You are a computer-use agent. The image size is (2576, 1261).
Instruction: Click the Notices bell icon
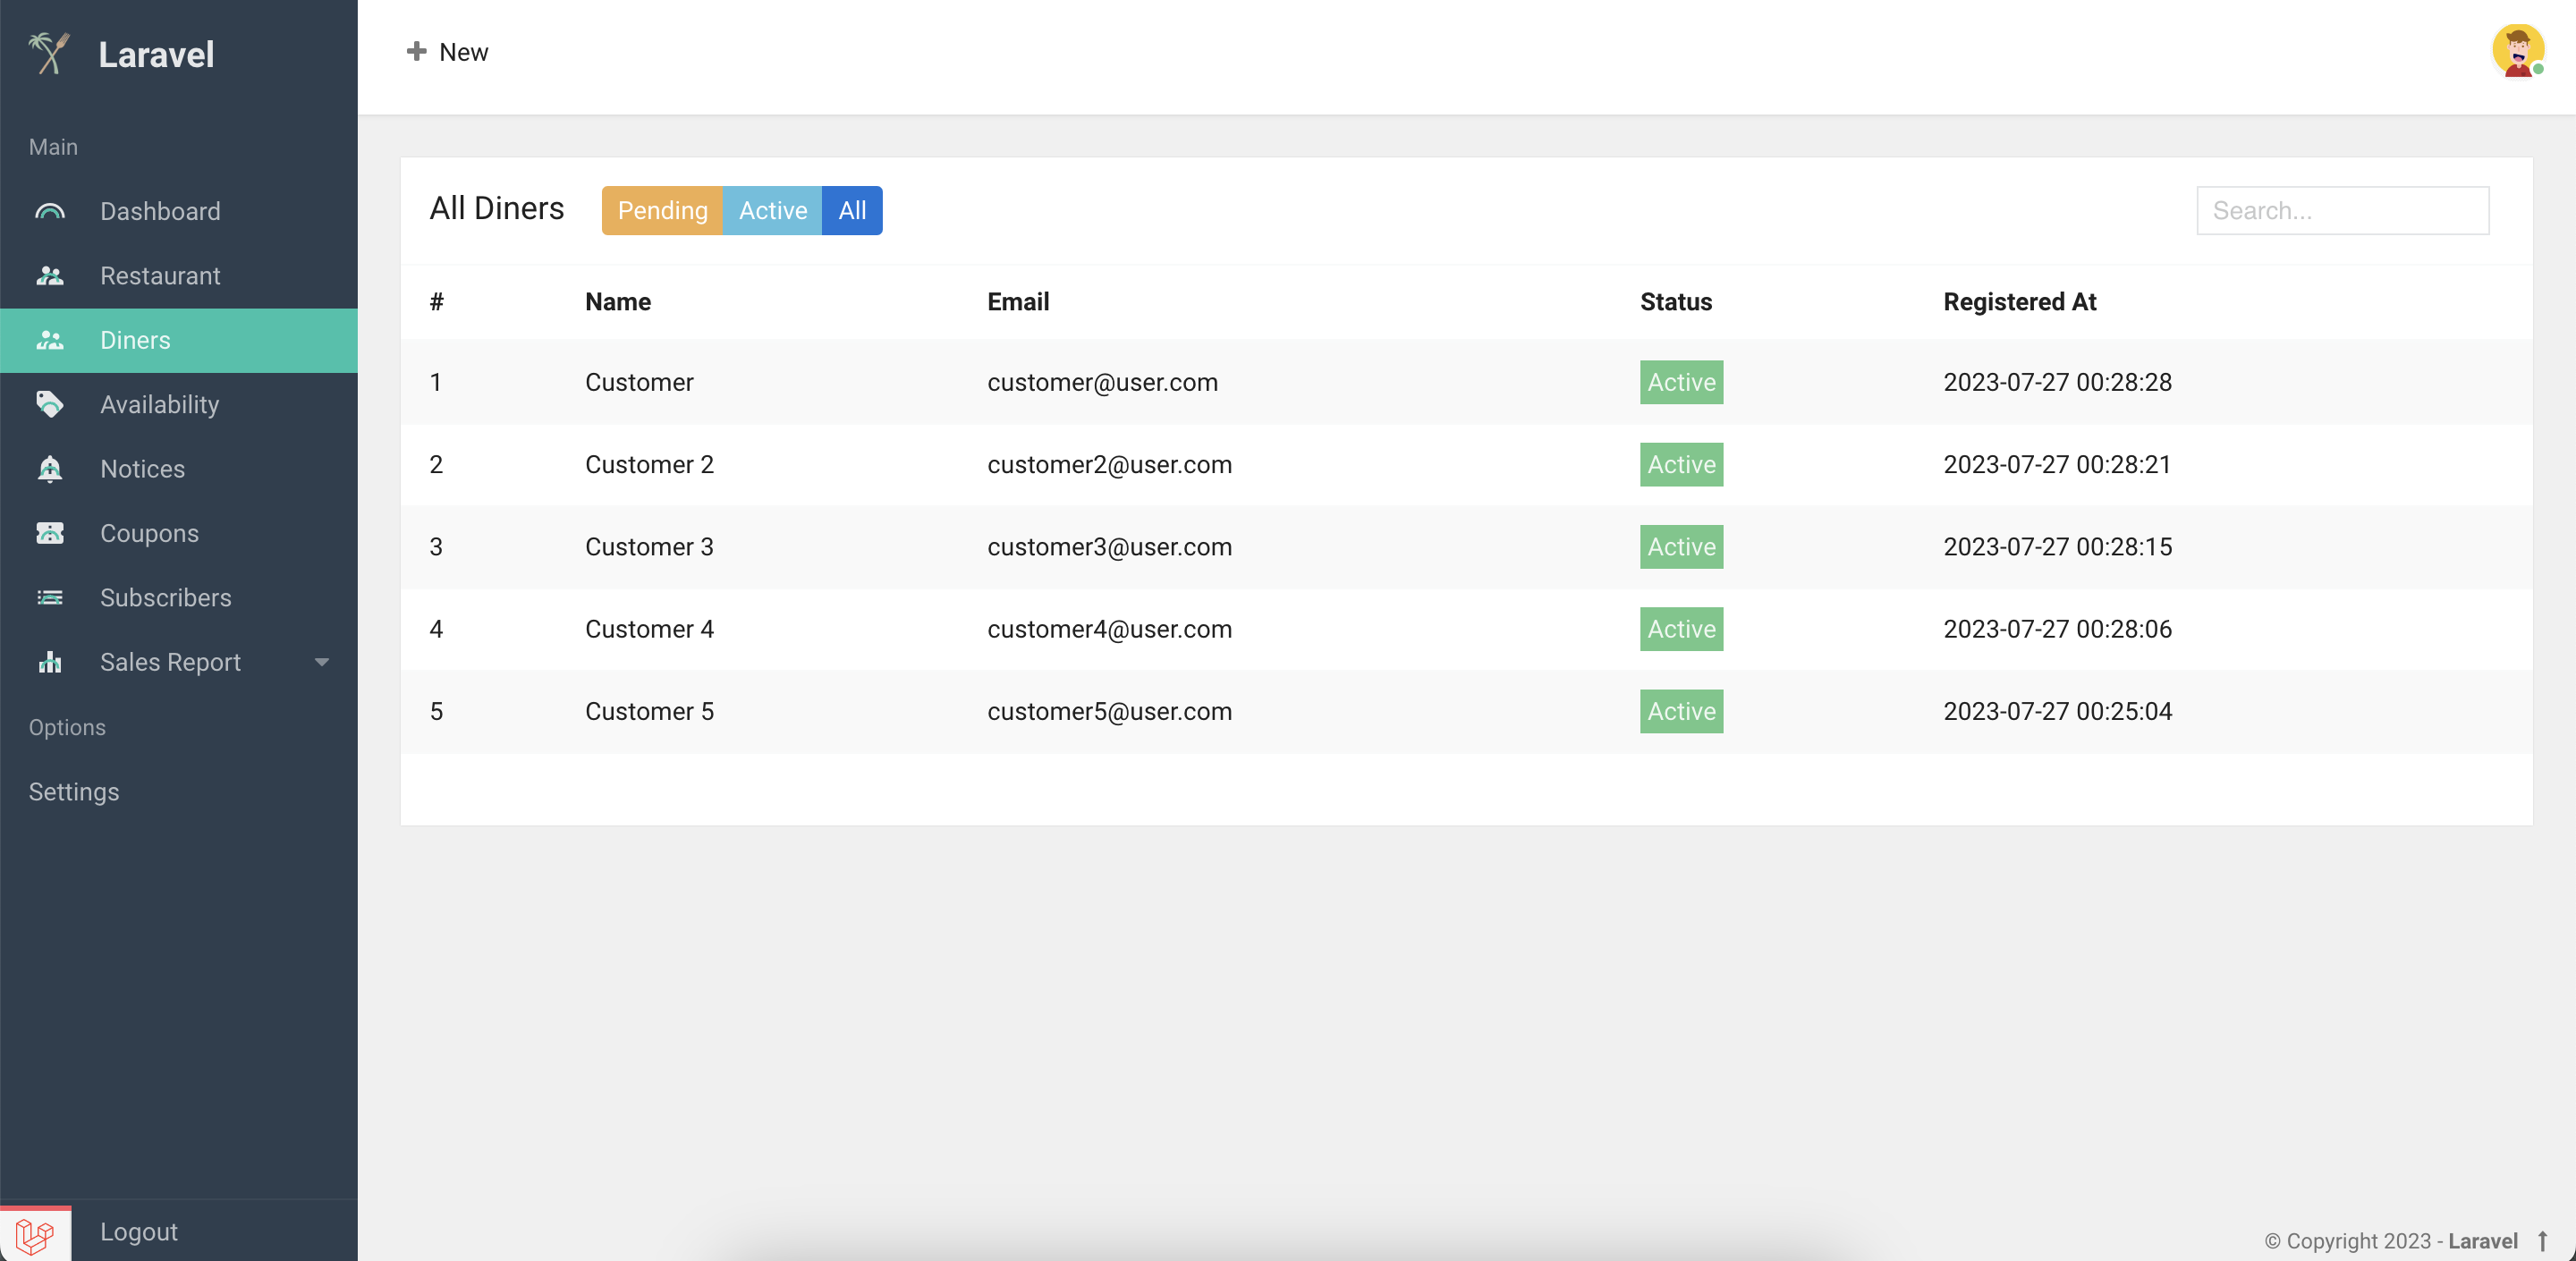coord(50,469)
